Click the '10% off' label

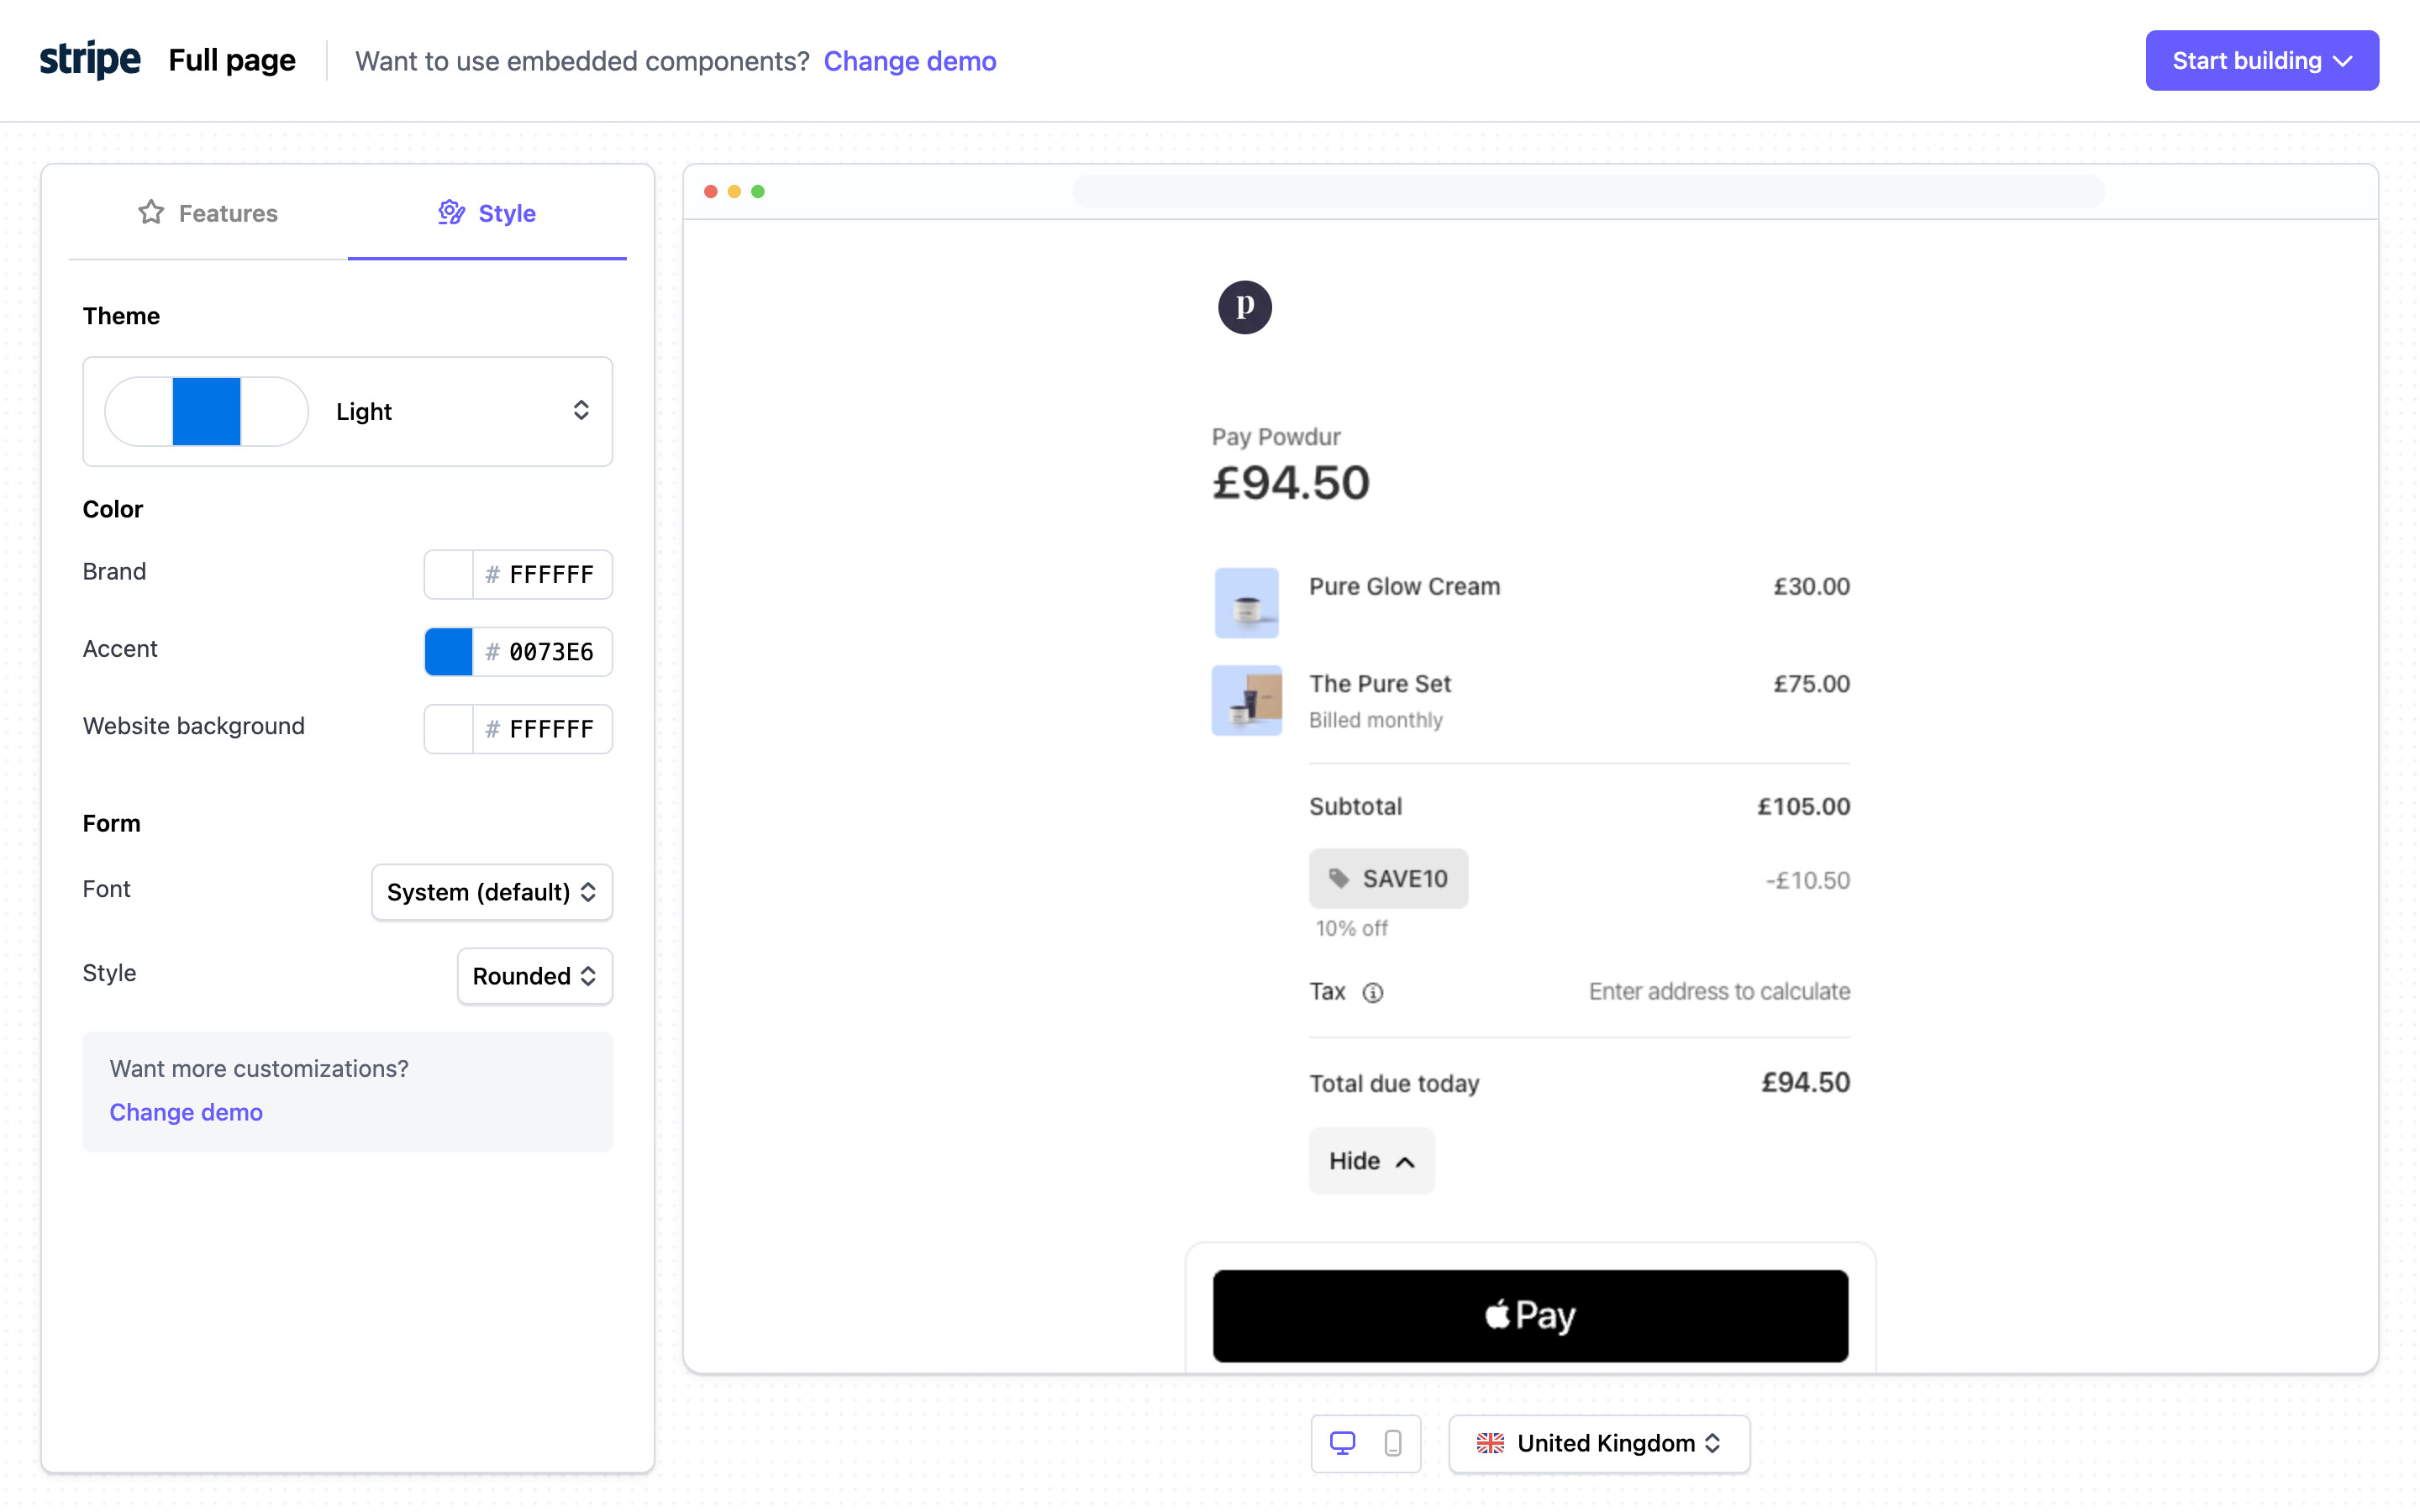coord(1351,928)
